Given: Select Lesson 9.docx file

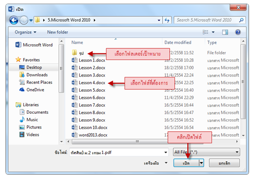Looking at the screenshot, I should [89, 120].
